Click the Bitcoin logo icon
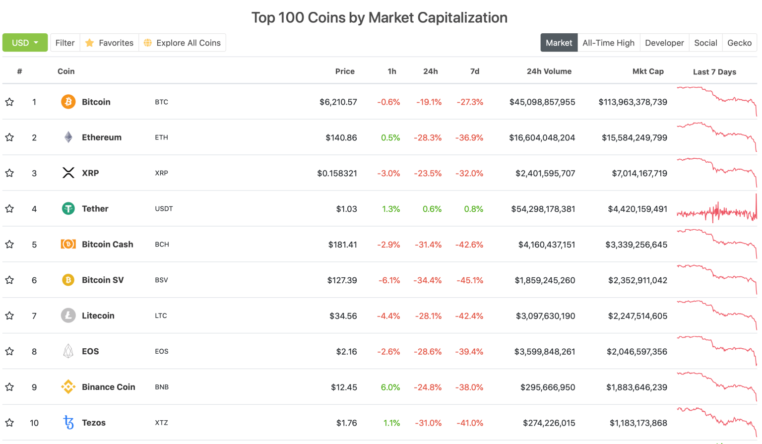The height and width of the screenshot is (444, 762). click(68, 102)
